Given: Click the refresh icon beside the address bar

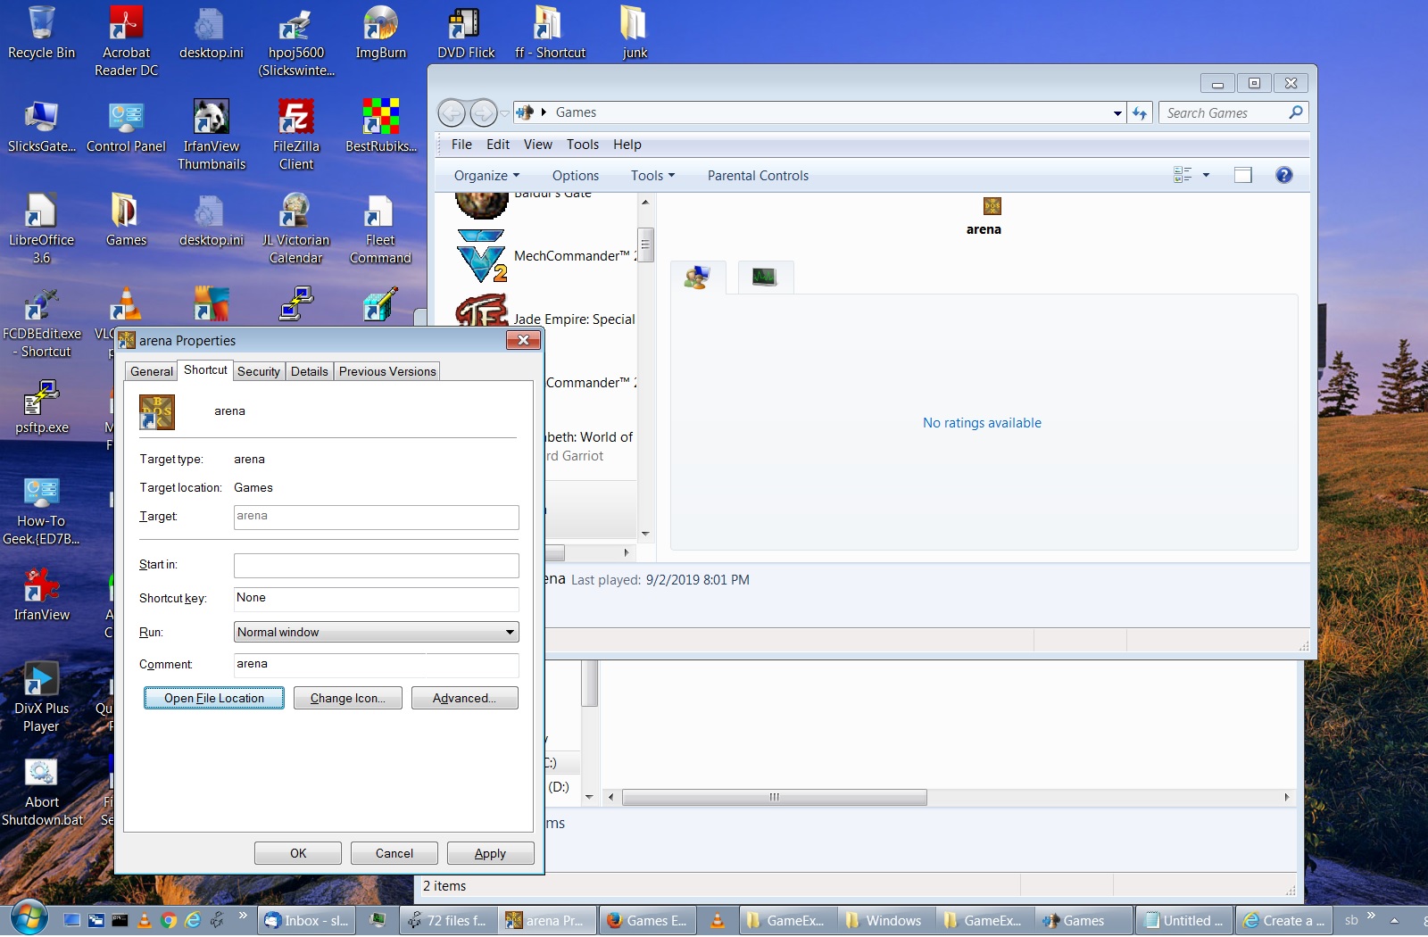Looking at the screenshot, I should click(x=1140, y=112).
